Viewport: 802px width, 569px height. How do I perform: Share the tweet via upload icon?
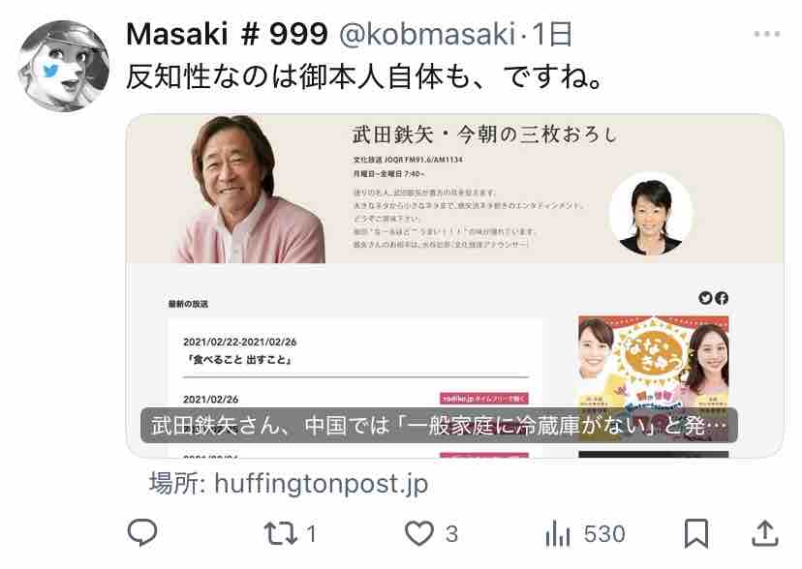pyautogui.click(x=765, y=533)
